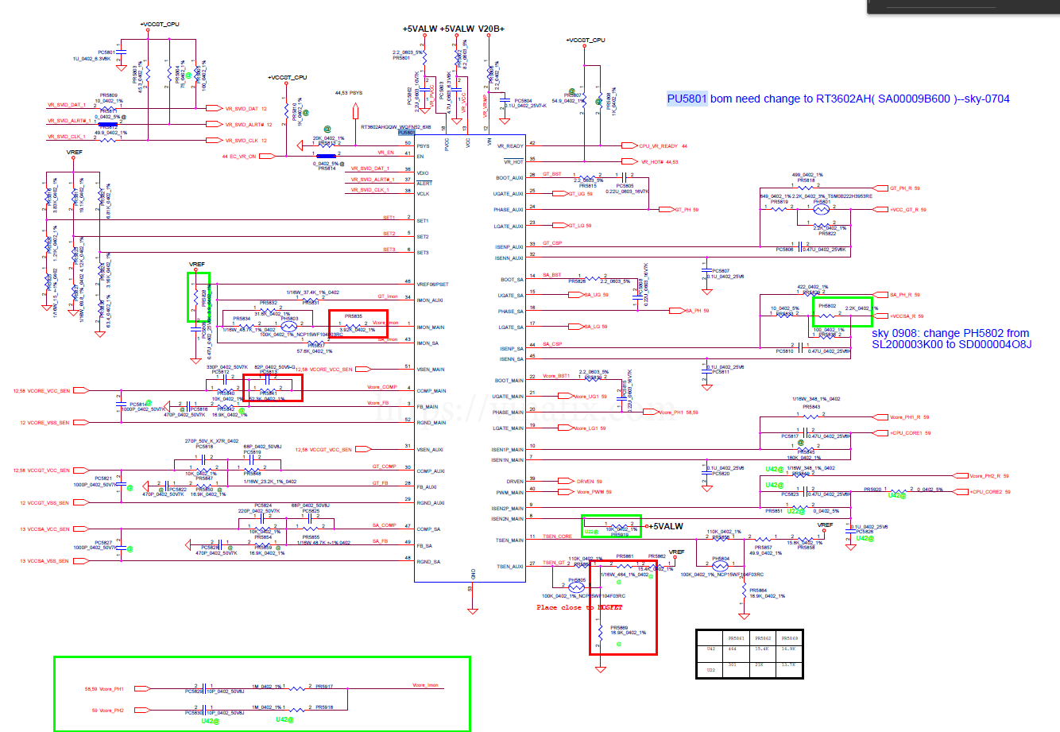Image resolution: width=1060 pixels, height=732 pixels.
Task: Click the 'Place close to MOSFET' annotation
Action: [579, 607]
